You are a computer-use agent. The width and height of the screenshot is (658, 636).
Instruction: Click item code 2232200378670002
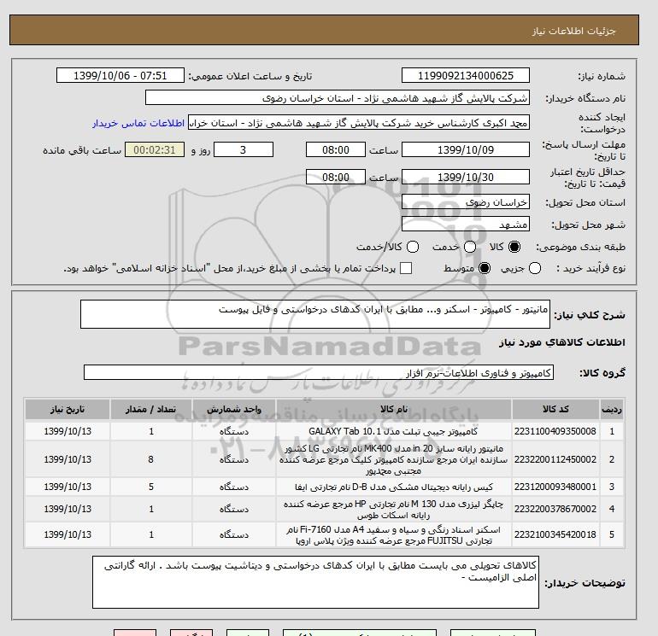point(555,509)
